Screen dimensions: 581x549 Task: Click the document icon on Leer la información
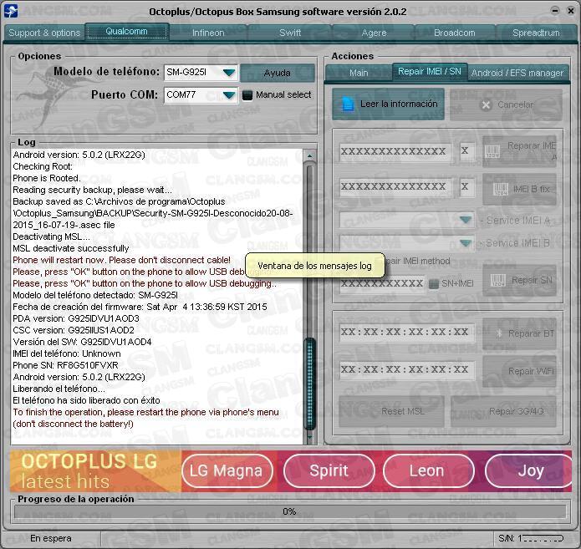(x=348, y=104)
